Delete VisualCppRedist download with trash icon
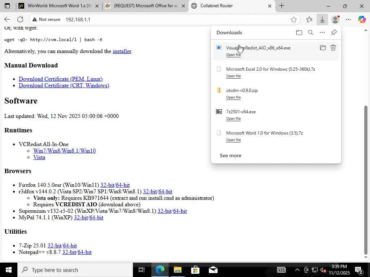 coord(333,48)
